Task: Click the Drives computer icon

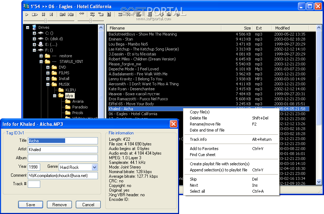Action: tap(34, 27)
